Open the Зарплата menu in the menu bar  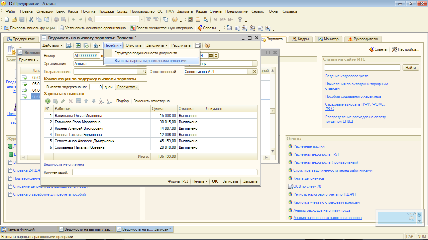pyautogui.click(x=185, y=11)
